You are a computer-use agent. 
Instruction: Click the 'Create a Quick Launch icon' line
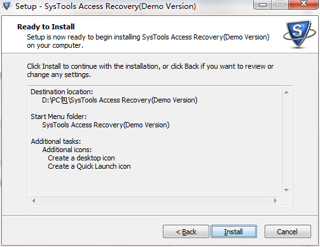pyautogui.click(x=89, y=166)
